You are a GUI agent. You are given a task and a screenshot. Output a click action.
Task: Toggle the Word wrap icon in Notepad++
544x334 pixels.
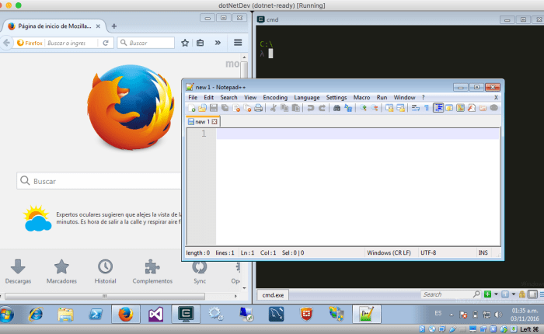point(416,108)
